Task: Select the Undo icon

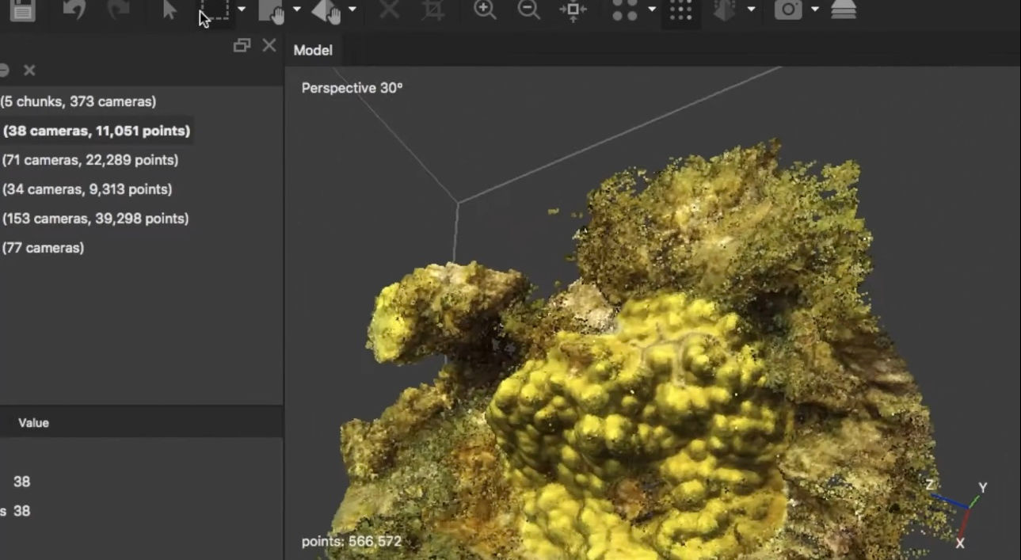Action: (75, 11)
